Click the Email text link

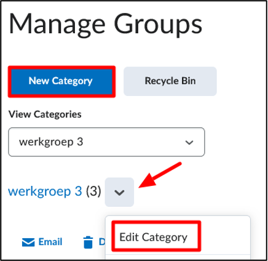coord(50,242)
